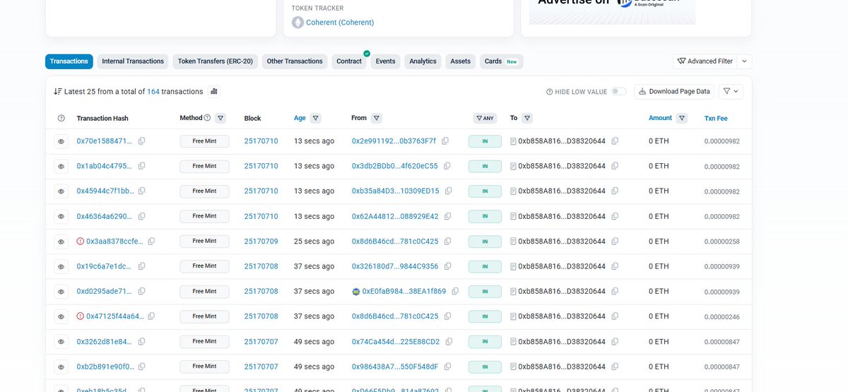Click Download Page Data button
The width and height of the screenshot is (848, 392).
coord(674,92)
